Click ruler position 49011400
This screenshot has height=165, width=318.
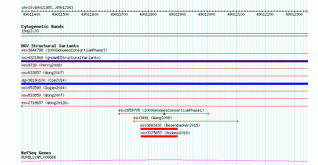tap(32, 14)
